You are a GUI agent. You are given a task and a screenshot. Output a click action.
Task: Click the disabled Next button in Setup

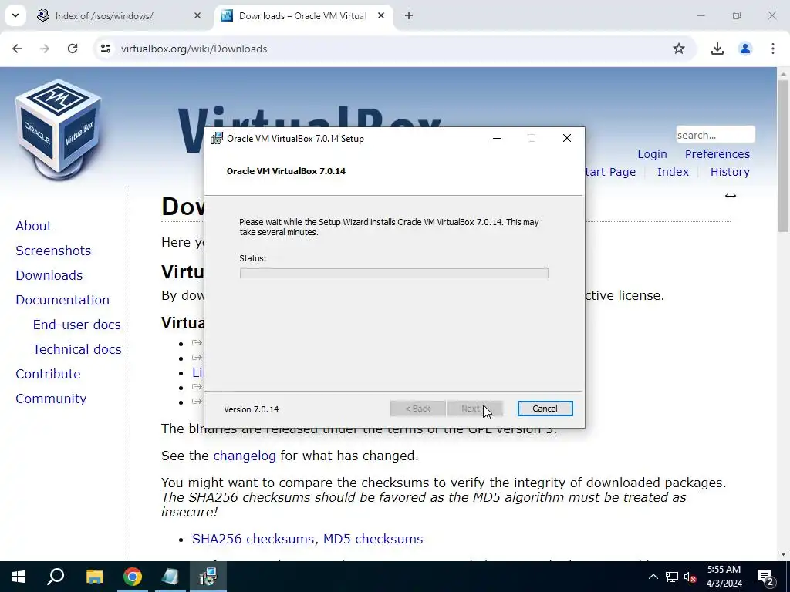pos(474,409)
